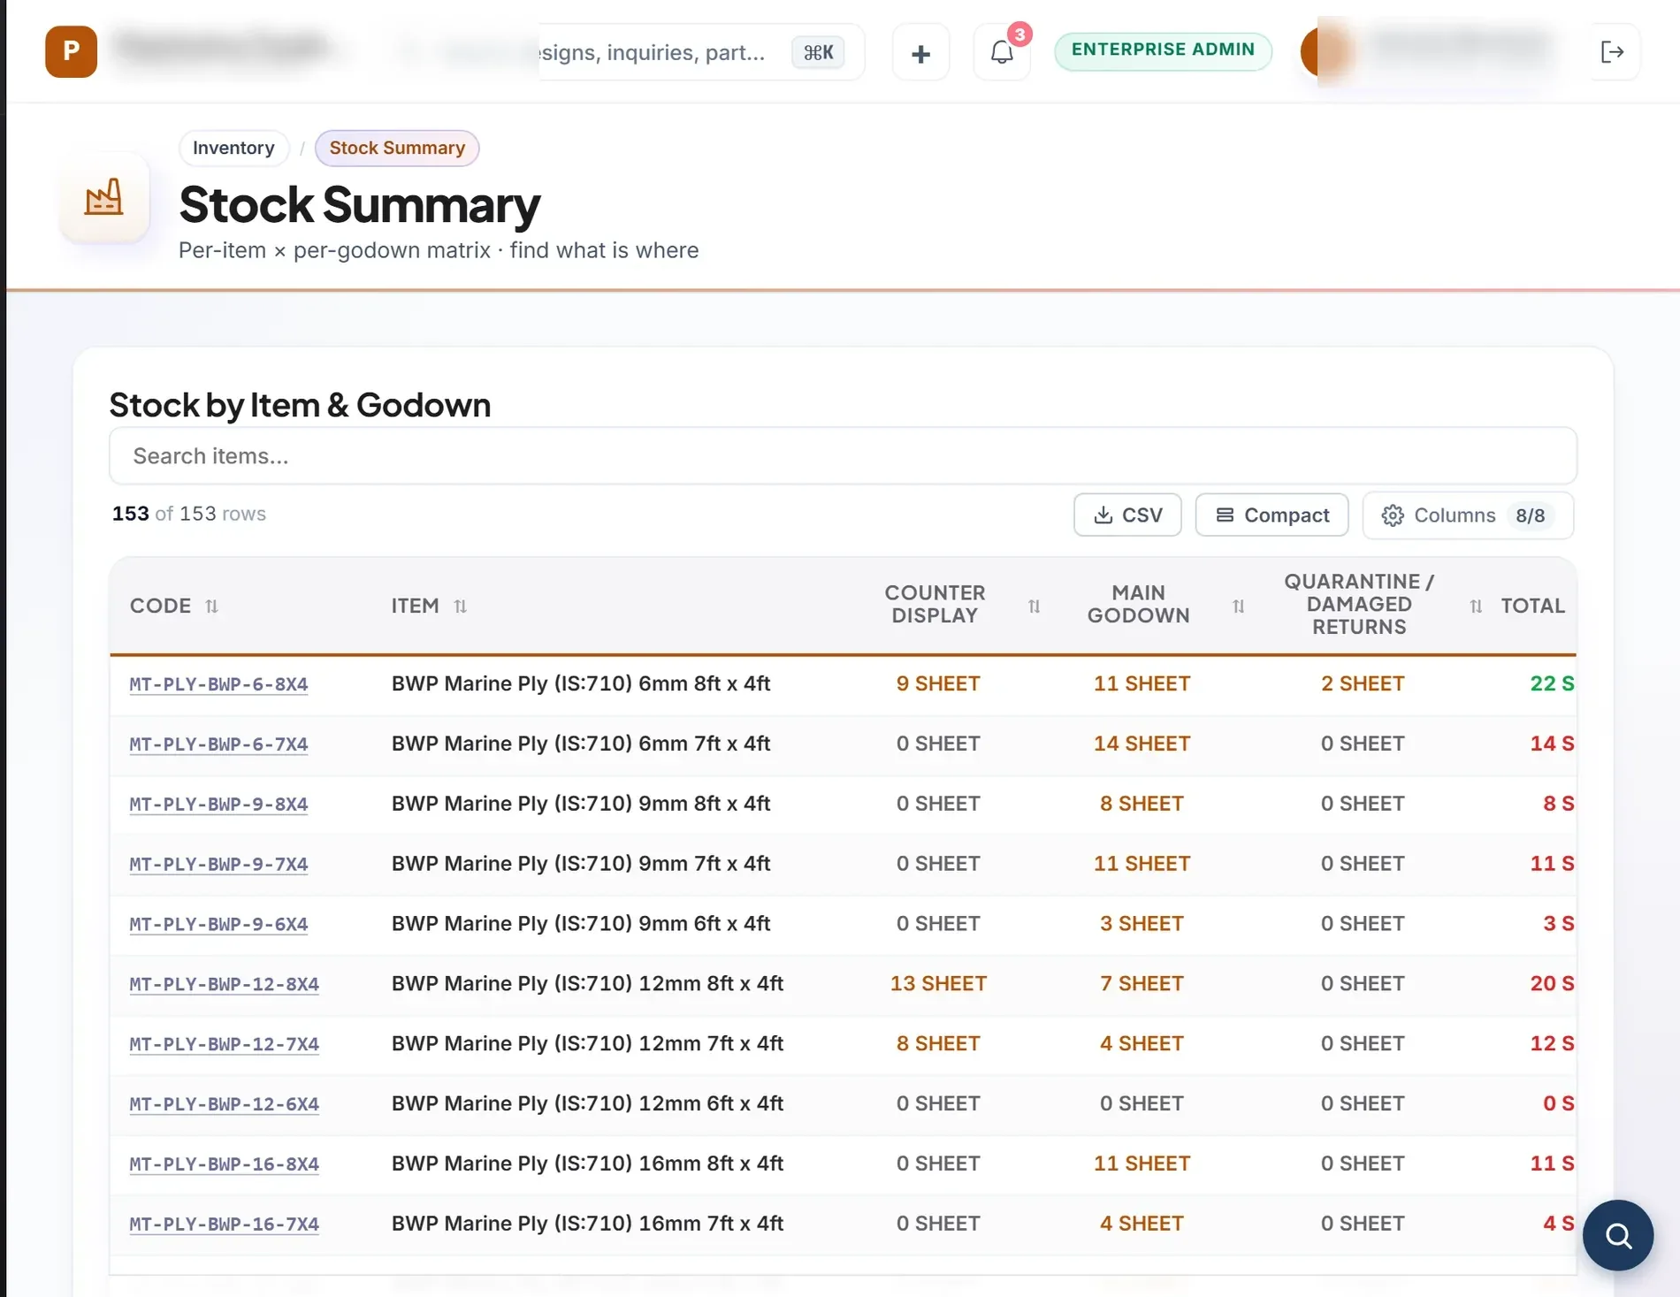Click the Stock Summary factory icon
Viewport: 1680px width, 1297px height.
(104, 196)
